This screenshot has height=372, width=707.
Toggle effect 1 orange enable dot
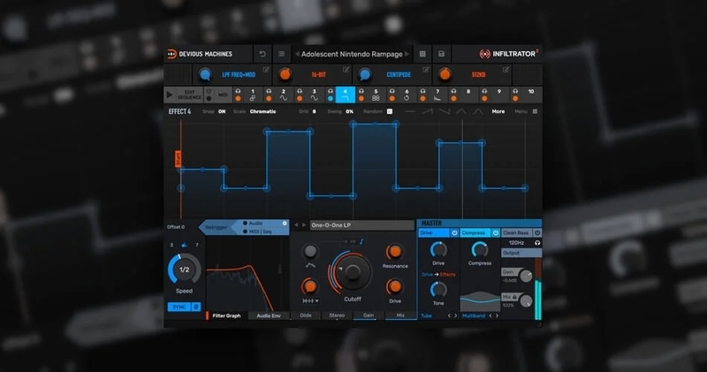(238, 99)
